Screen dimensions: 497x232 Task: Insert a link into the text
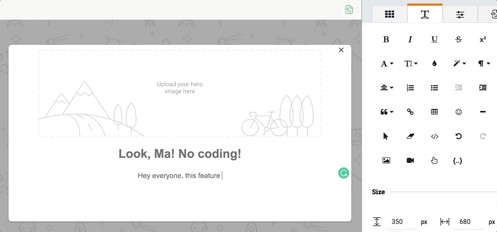[410, 112]
